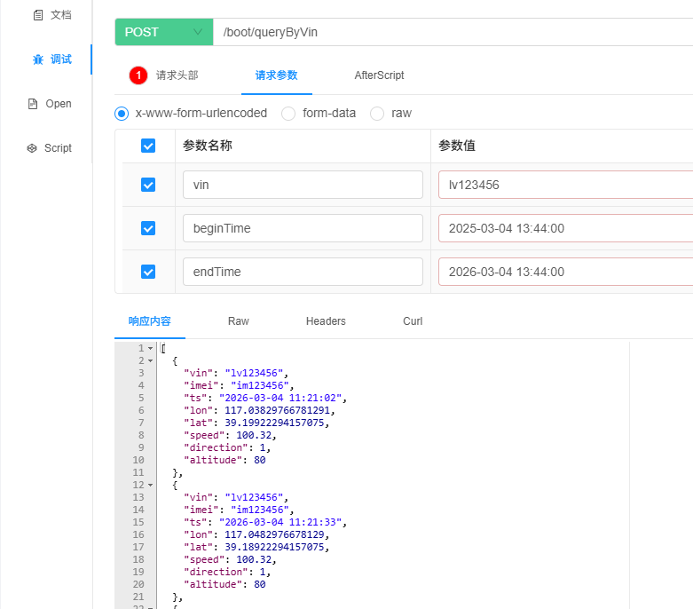
Task: Click the red badge on 请求头部
Action: pos(138,75)
